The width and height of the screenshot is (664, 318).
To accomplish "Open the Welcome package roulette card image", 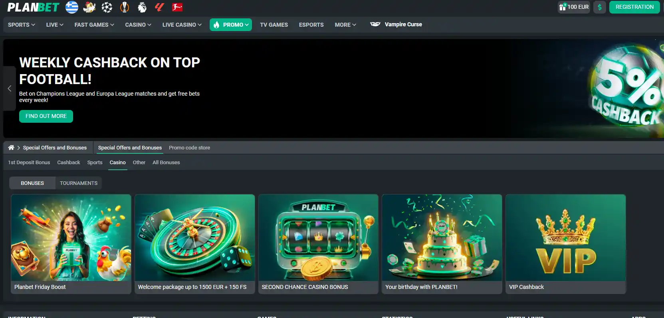I will pyautogui.click(x=195, y=238).
